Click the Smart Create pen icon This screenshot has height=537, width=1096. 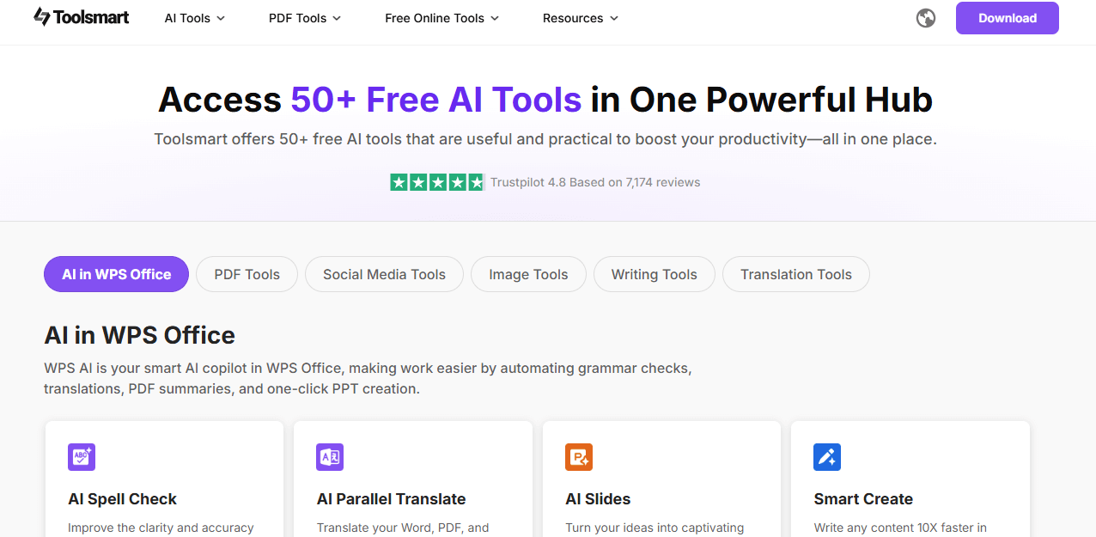pyautogui.click(x=827, y=457)
